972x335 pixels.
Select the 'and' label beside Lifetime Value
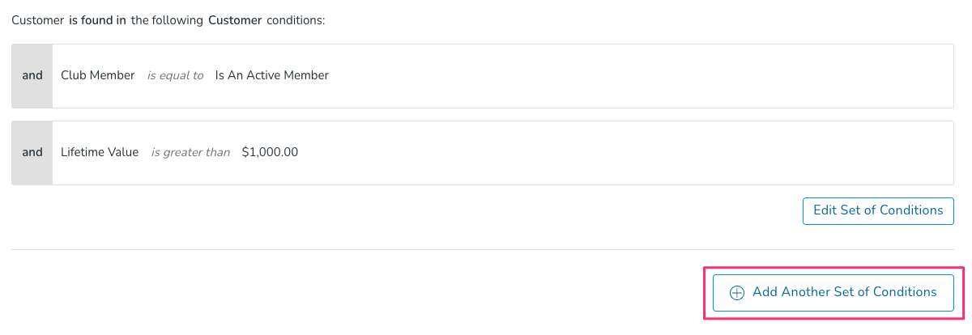(x=32, y=153)
